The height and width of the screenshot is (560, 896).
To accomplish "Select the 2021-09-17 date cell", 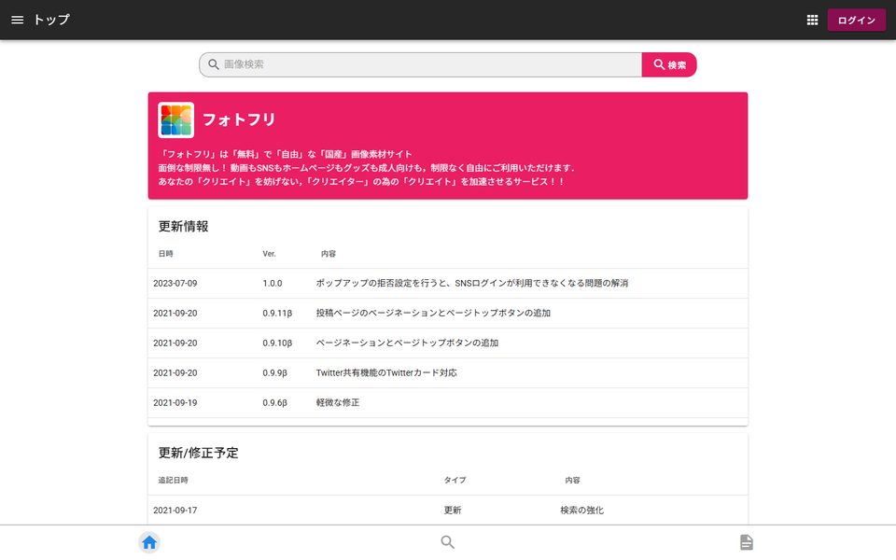I will click(175, 511).
